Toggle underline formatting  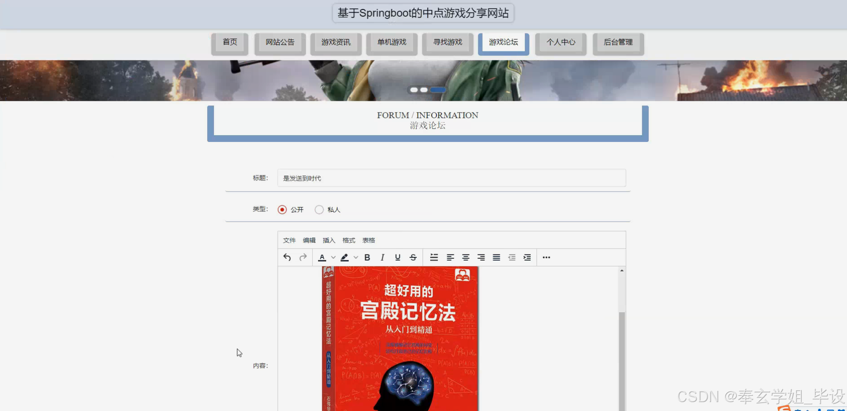coord(397,257)
